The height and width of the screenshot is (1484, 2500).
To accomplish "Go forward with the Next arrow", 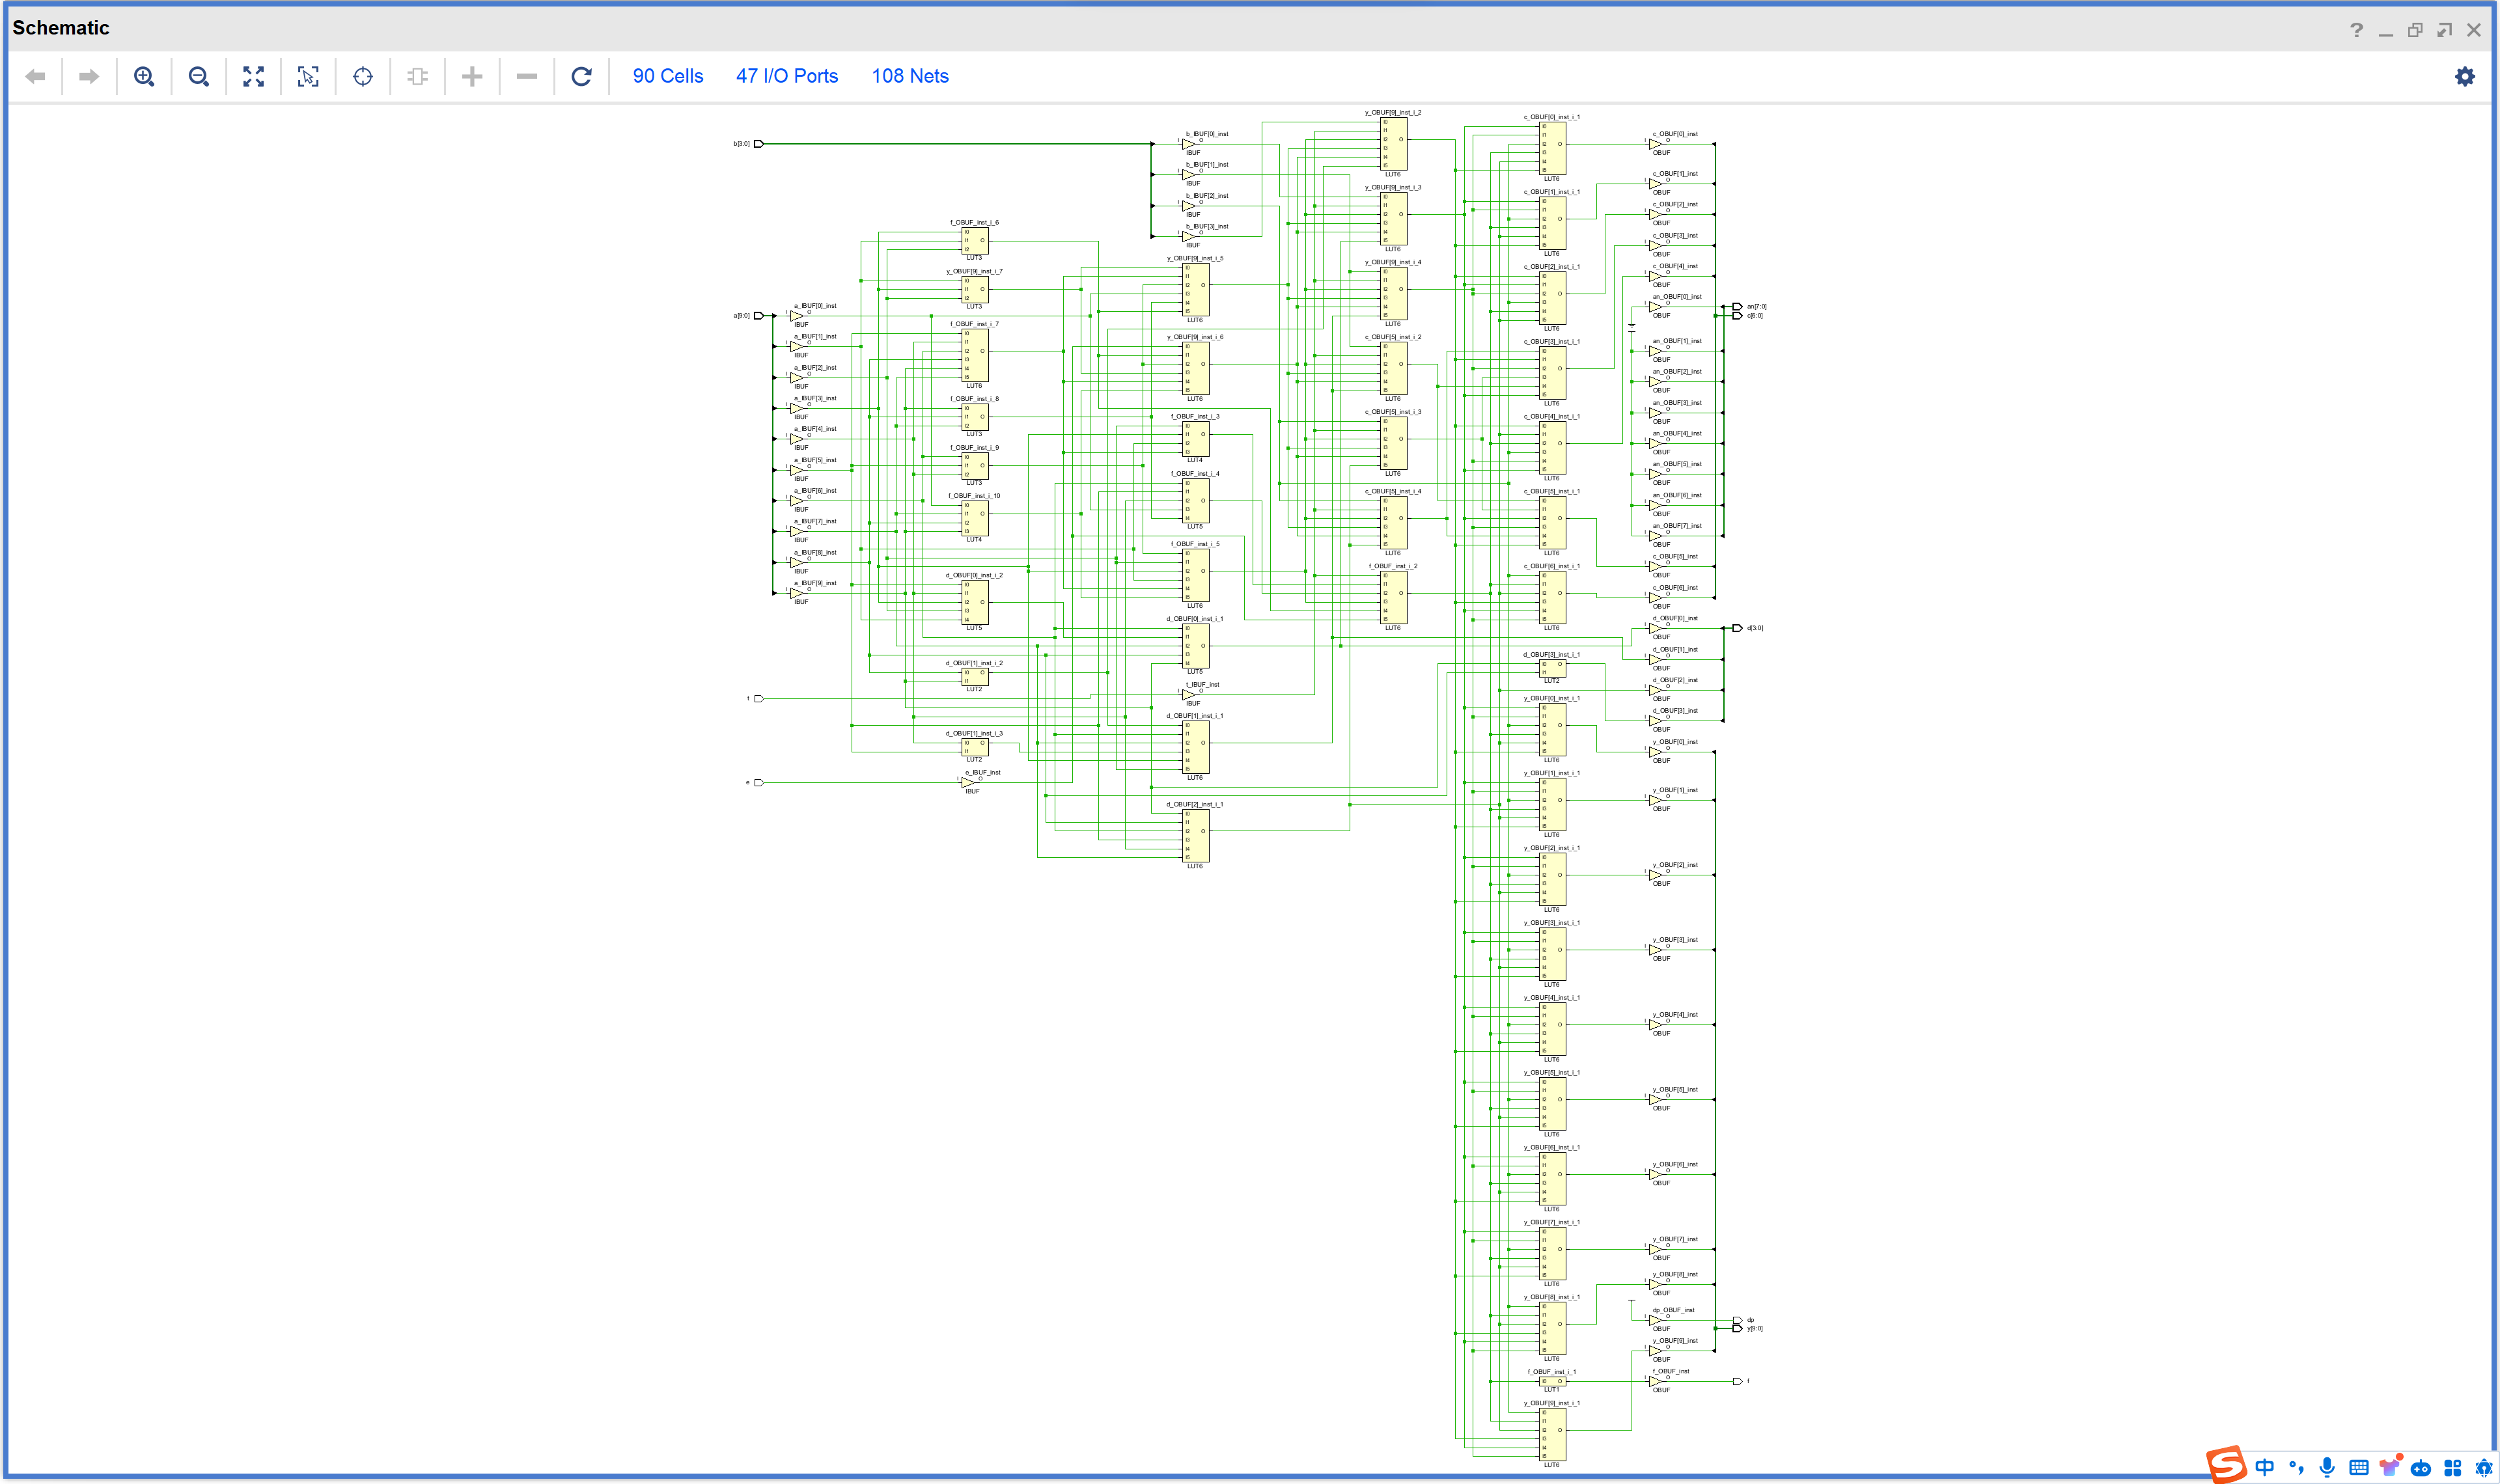I will (89, 76).
